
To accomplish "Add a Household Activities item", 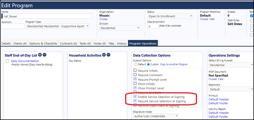I will 104,55.
